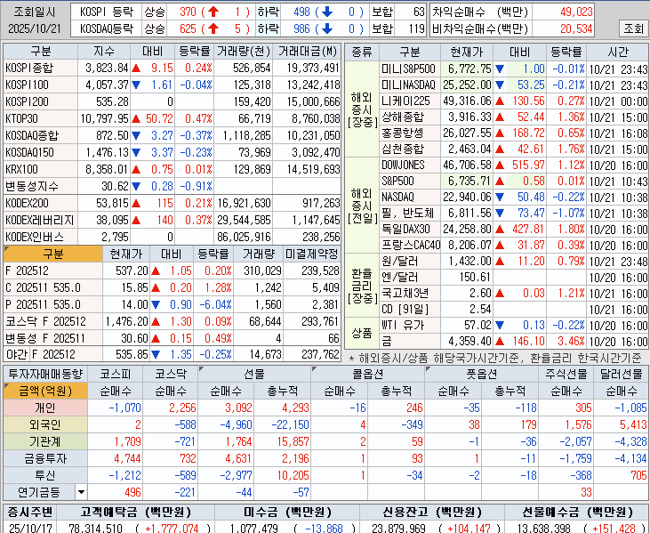Click KOSPI100 blue down triangle

136,85
